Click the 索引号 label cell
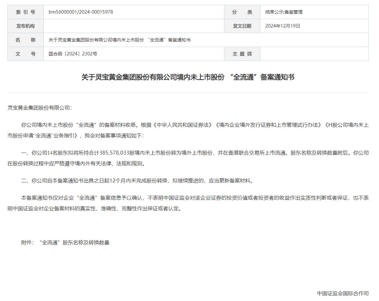Viewport: 379px width, 301px height. click(x=26, y=12)
